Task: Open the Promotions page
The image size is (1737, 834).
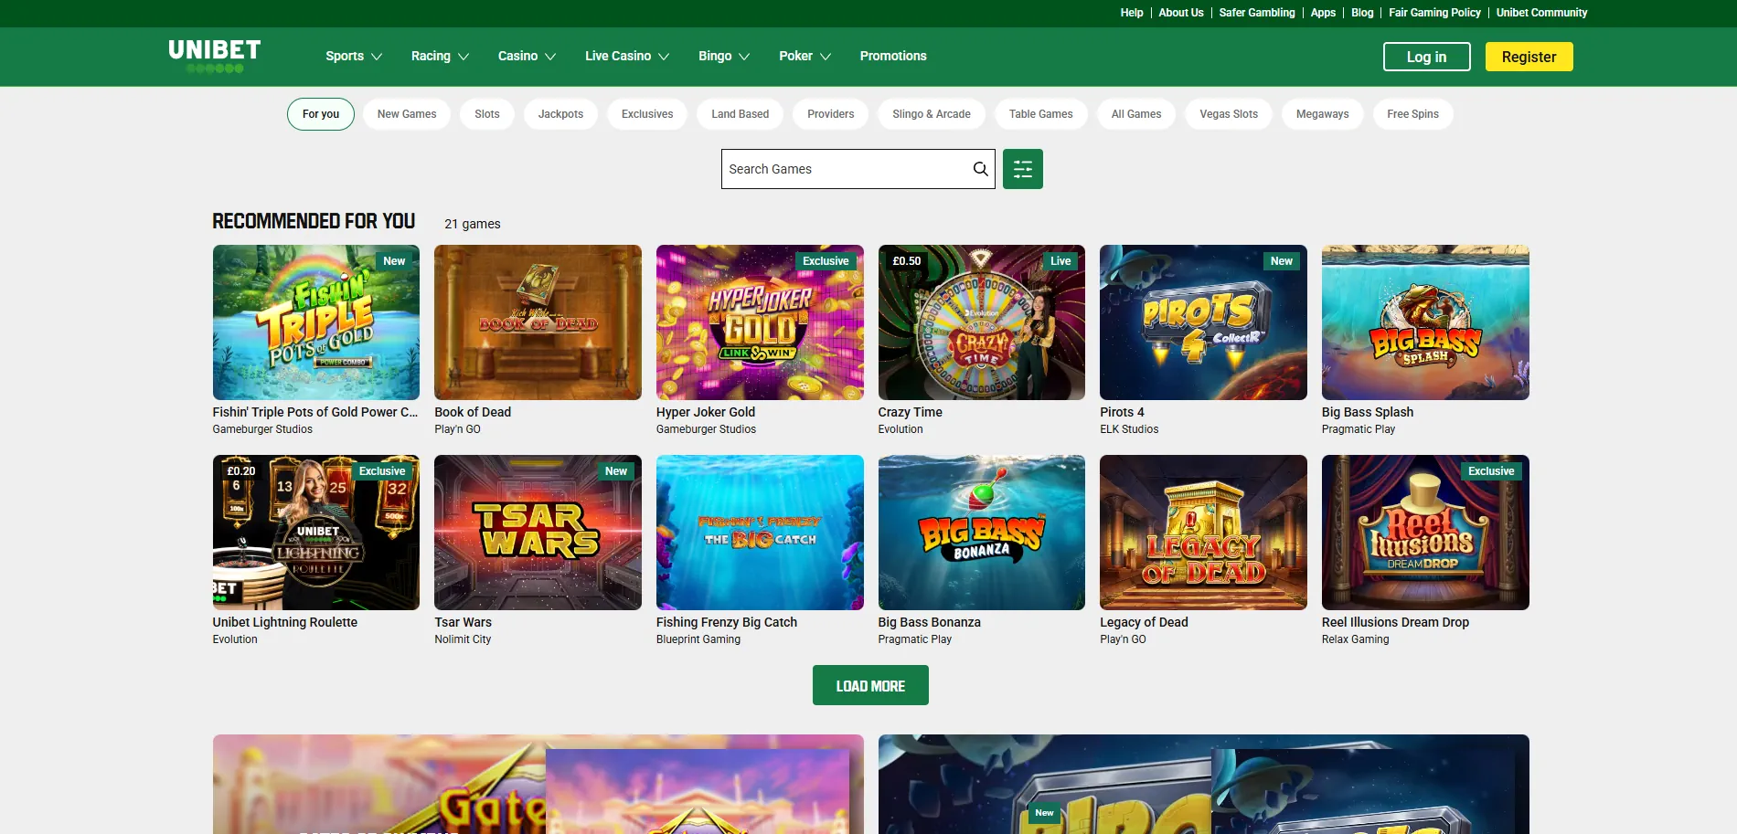Action: (x=893, y=56)
